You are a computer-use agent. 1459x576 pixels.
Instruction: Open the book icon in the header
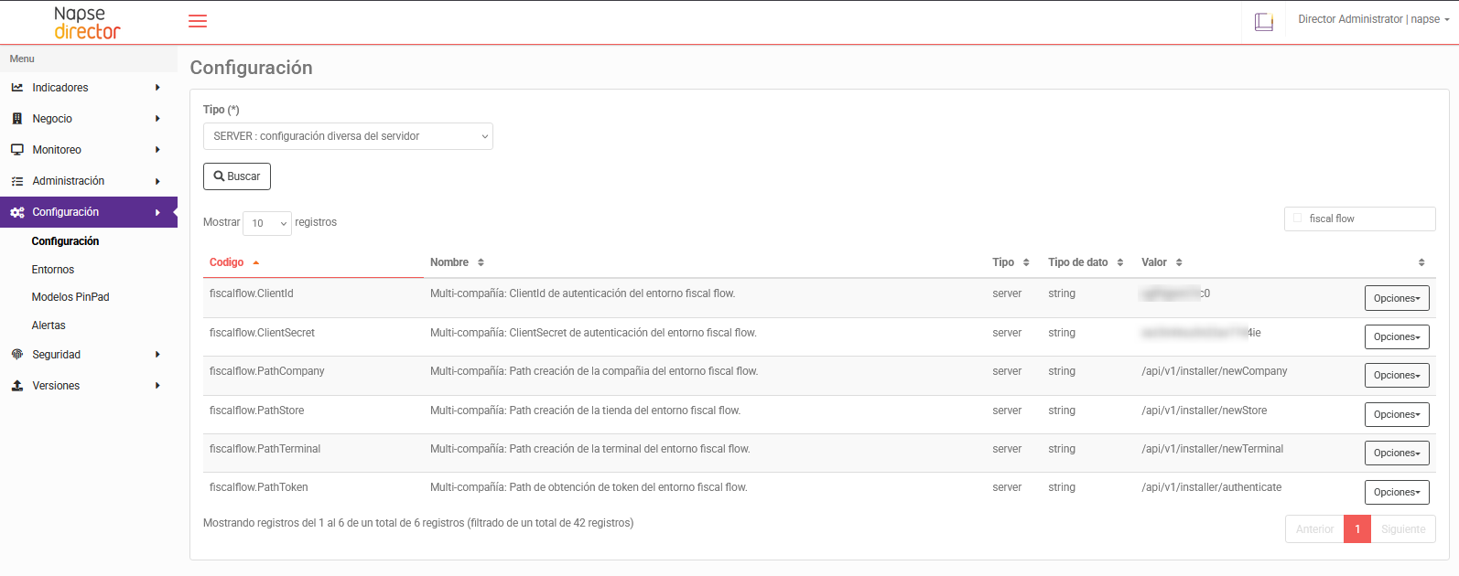1264,22
